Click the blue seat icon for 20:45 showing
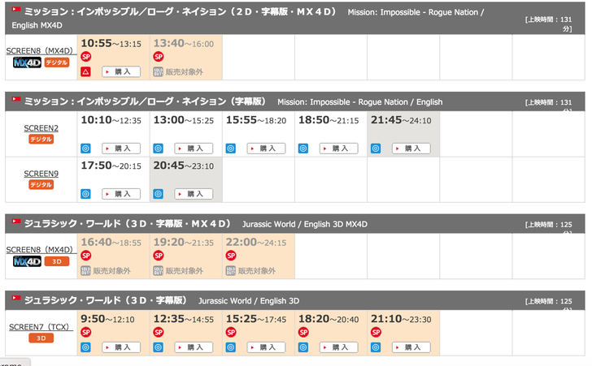 point(159,194)
